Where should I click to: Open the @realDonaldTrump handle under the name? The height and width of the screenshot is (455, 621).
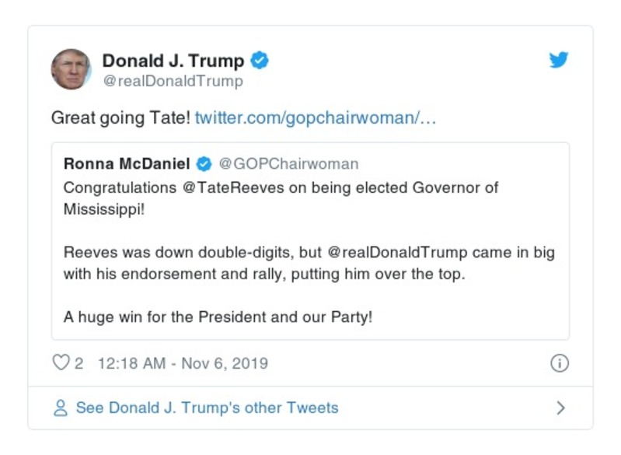pyautogui.click(x=173, y=81)
